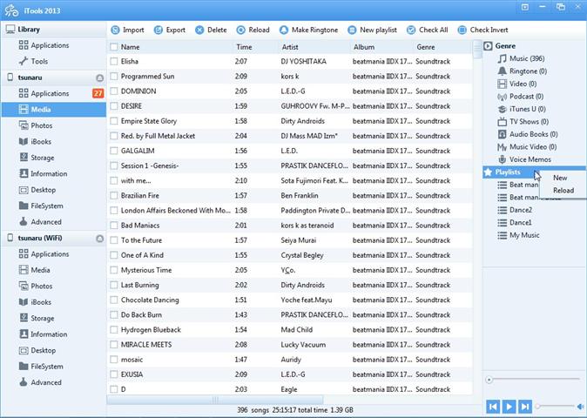Open the Dance2 playlist
Viewport: 587px width, 418px height.
[515, 210]
